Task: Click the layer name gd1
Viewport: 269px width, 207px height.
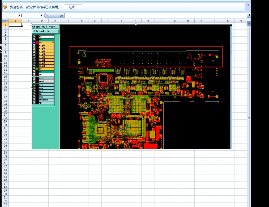Action: 46,97
